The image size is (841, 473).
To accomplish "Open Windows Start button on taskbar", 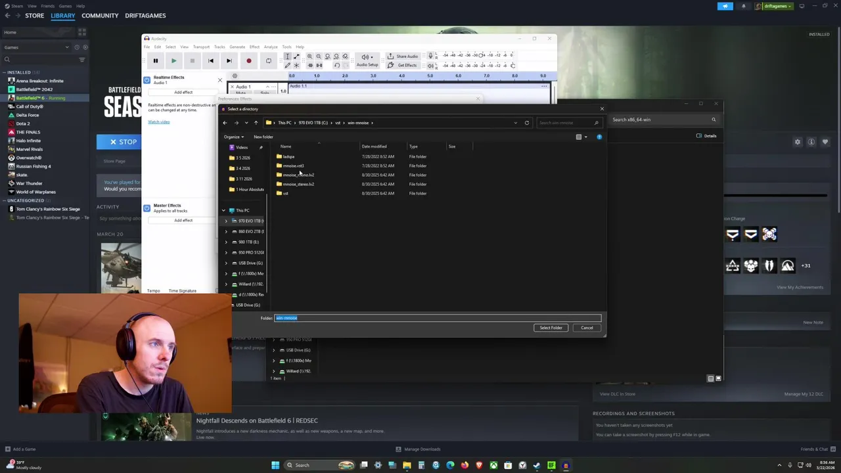I will pyautogui.click(x=275, y=465).
